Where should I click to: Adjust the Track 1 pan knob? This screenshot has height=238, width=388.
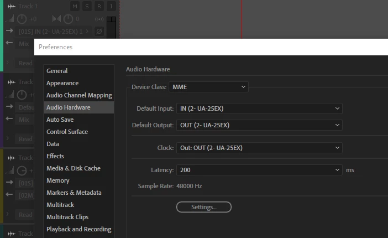(x=68, y=19)
